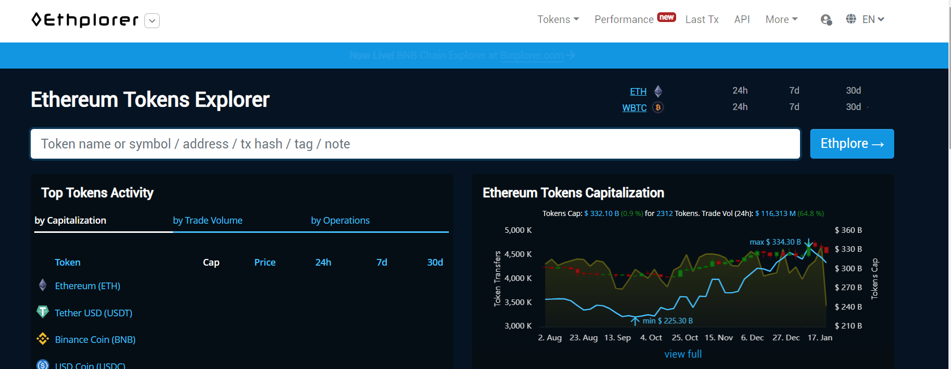The image size is (951, 369).
Task: Open the USD Coin (USDC) token link
Action: click(90, 365)
